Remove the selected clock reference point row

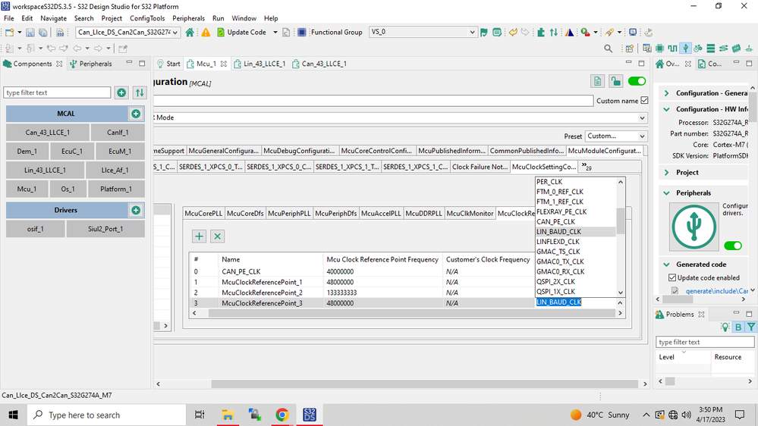(217, 236)
